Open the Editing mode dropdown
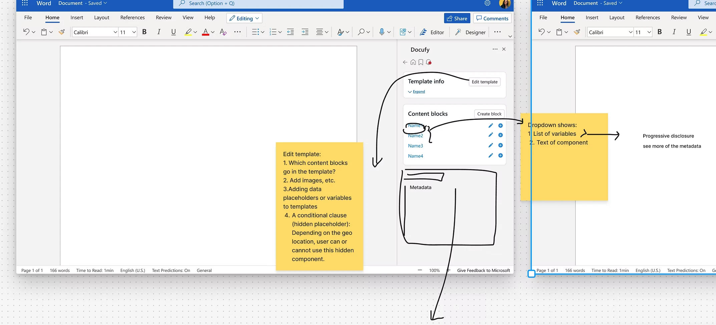 (244, 18)
